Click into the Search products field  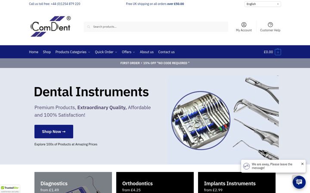(x=156, y=27)
